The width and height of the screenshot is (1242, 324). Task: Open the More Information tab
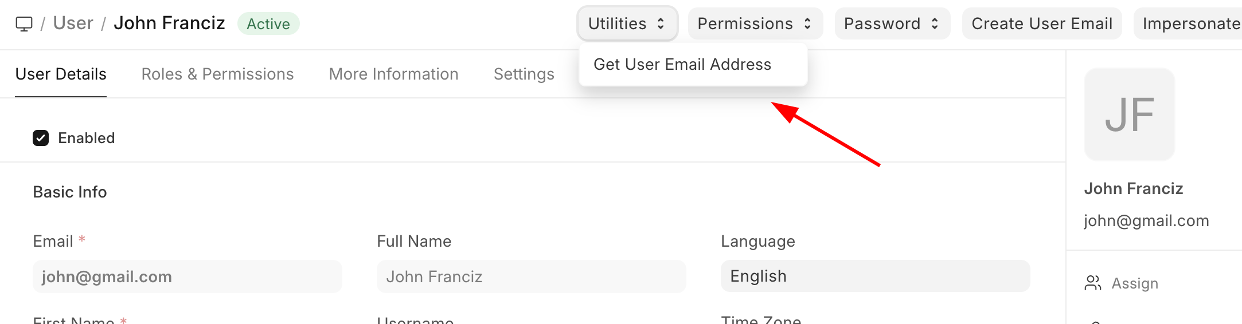point(393,74)
